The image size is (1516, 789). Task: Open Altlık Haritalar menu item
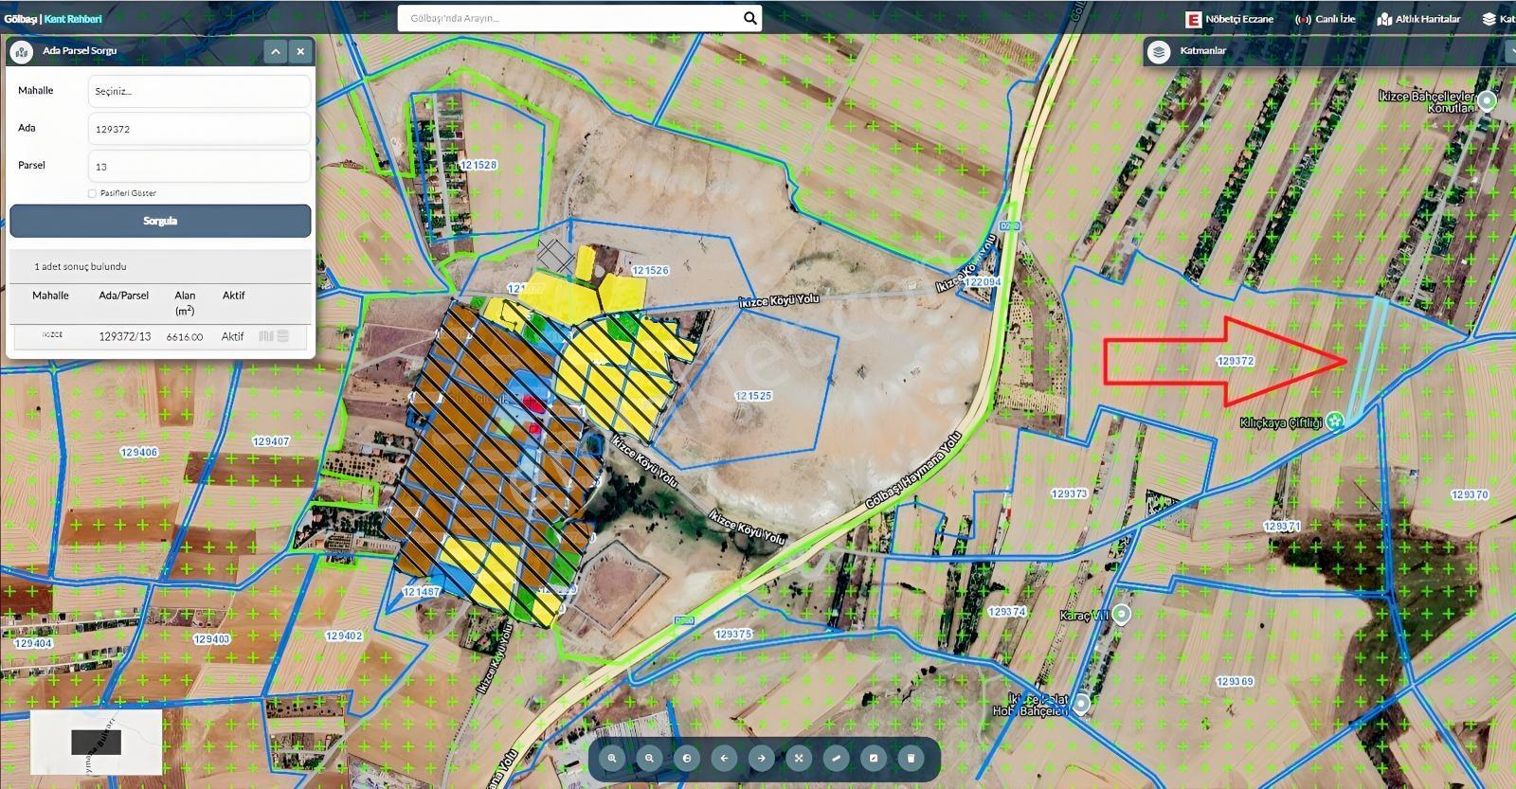1418,19
